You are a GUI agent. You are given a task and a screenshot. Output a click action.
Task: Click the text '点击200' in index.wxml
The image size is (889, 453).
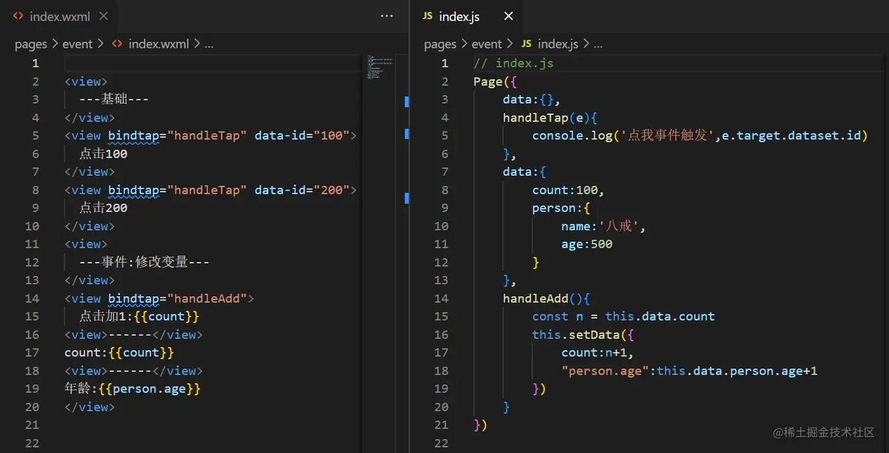point(103,207)
